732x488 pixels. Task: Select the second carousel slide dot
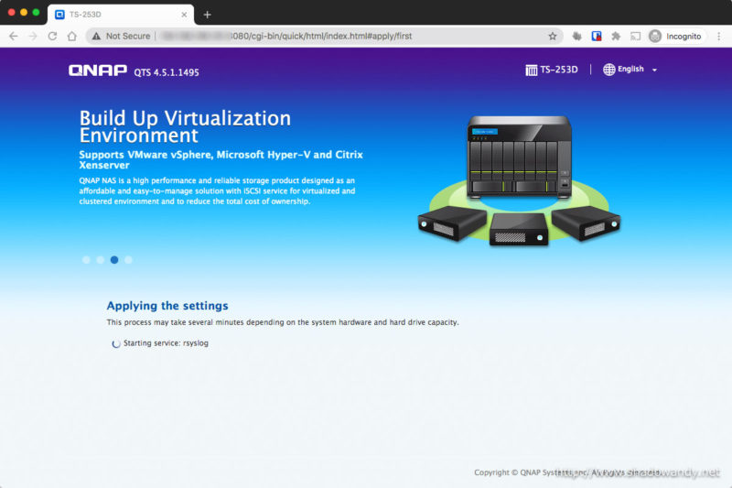(100, 260)
